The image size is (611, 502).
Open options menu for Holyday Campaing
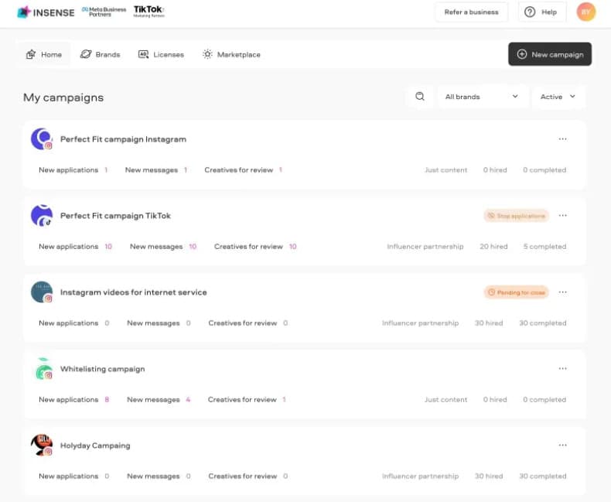(562, 445)
